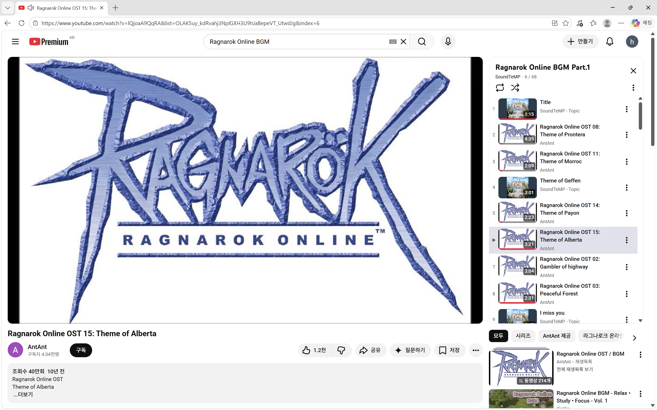The height and width of the screenshot is (410, 657).
Task: Dislike the Theme of Alberta video
Action: point(341,350)
